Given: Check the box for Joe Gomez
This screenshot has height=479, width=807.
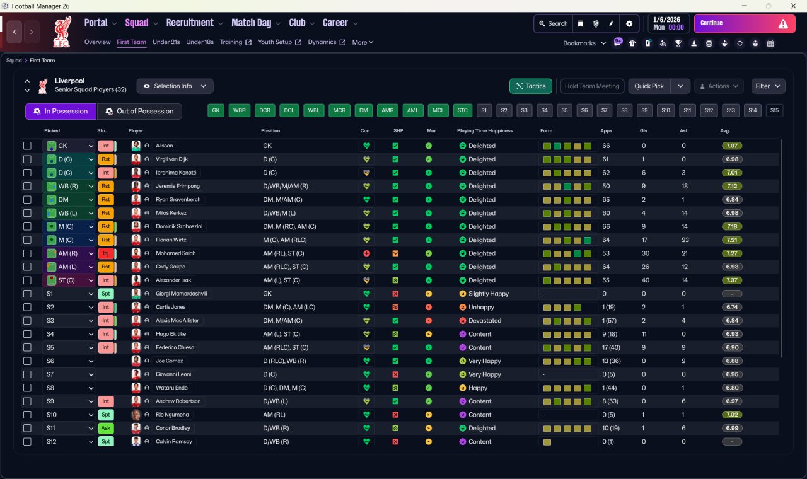Looking at the screenshot, I should pyautogui.click(x=27, y=361).
